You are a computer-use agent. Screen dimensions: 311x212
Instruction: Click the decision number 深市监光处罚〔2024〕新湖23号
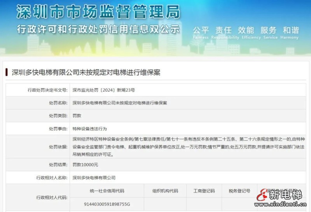point(104,90)
